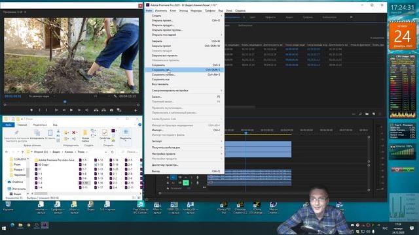This screenshot has height=235, width=419.
Task: Click the Extract button in monitor
Action: pyautogui.click(x=103, y=110)
